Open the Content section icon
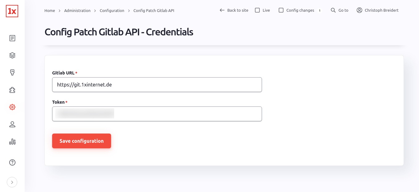 pyautogui.click(x=12, y=38)
